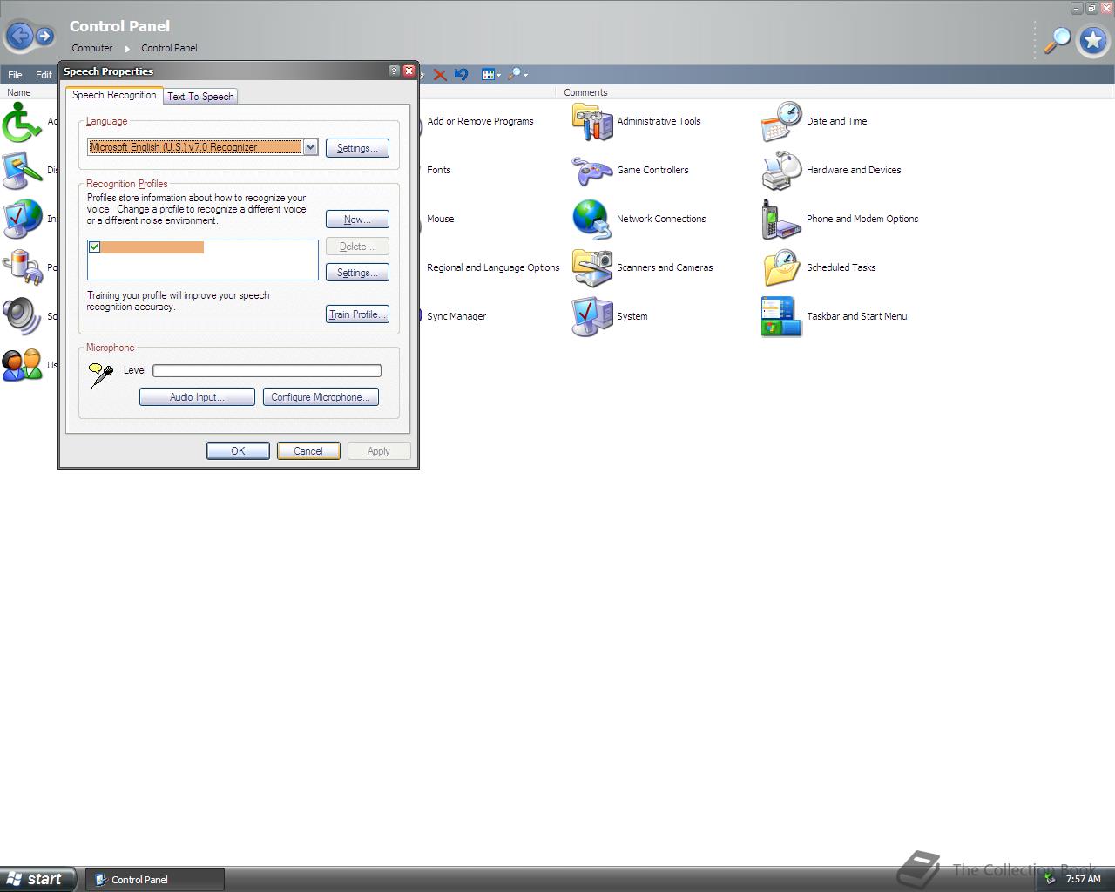The width and height of the screenshot is (1115, 892).
Task: Open the Power Options battery icon
Action: point(22,268)
